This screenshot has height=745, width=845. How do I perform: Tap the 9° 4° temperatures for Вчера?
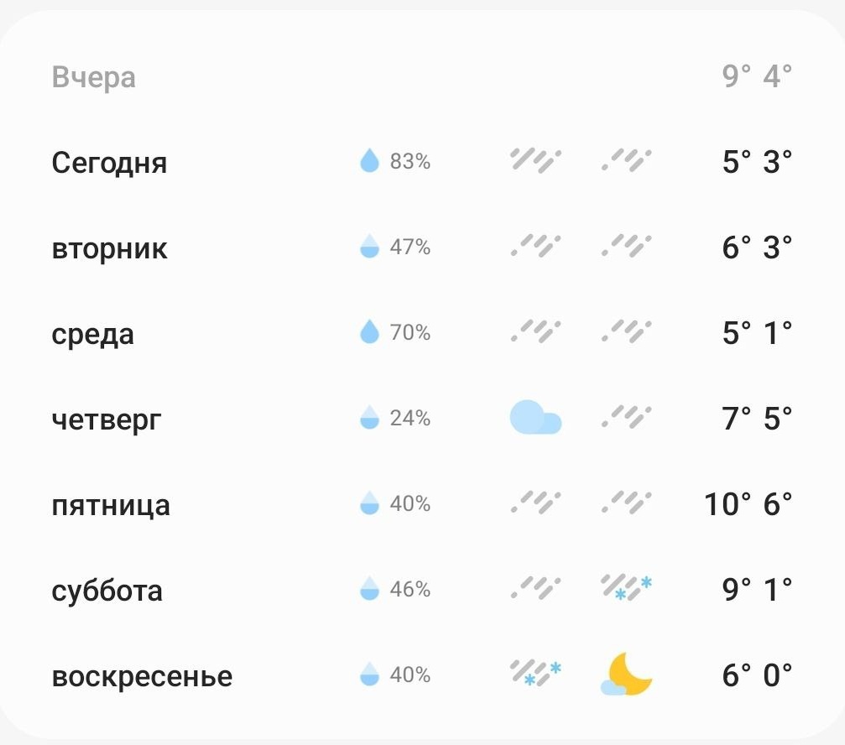tap(757, 76)
